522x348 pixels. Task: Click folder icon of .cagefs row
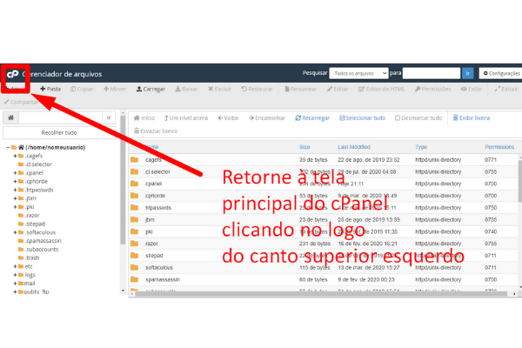coord(135,159)
